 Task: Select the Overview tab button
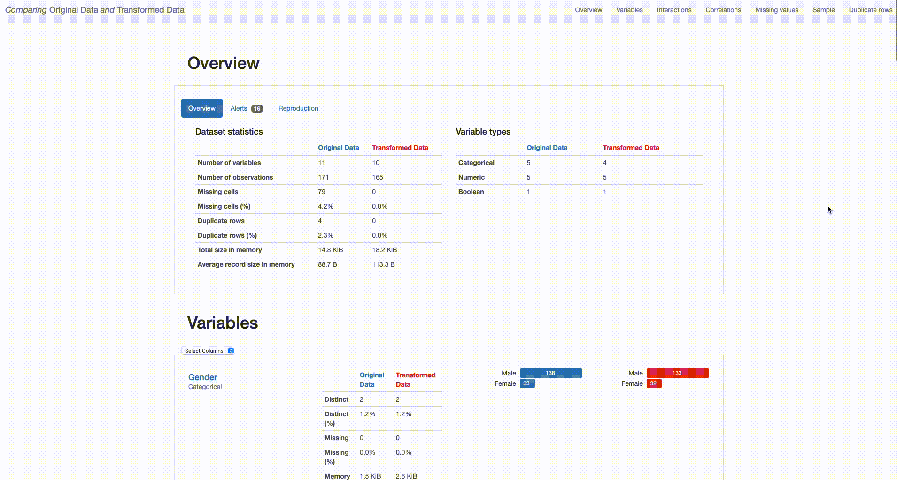[202, 108]
